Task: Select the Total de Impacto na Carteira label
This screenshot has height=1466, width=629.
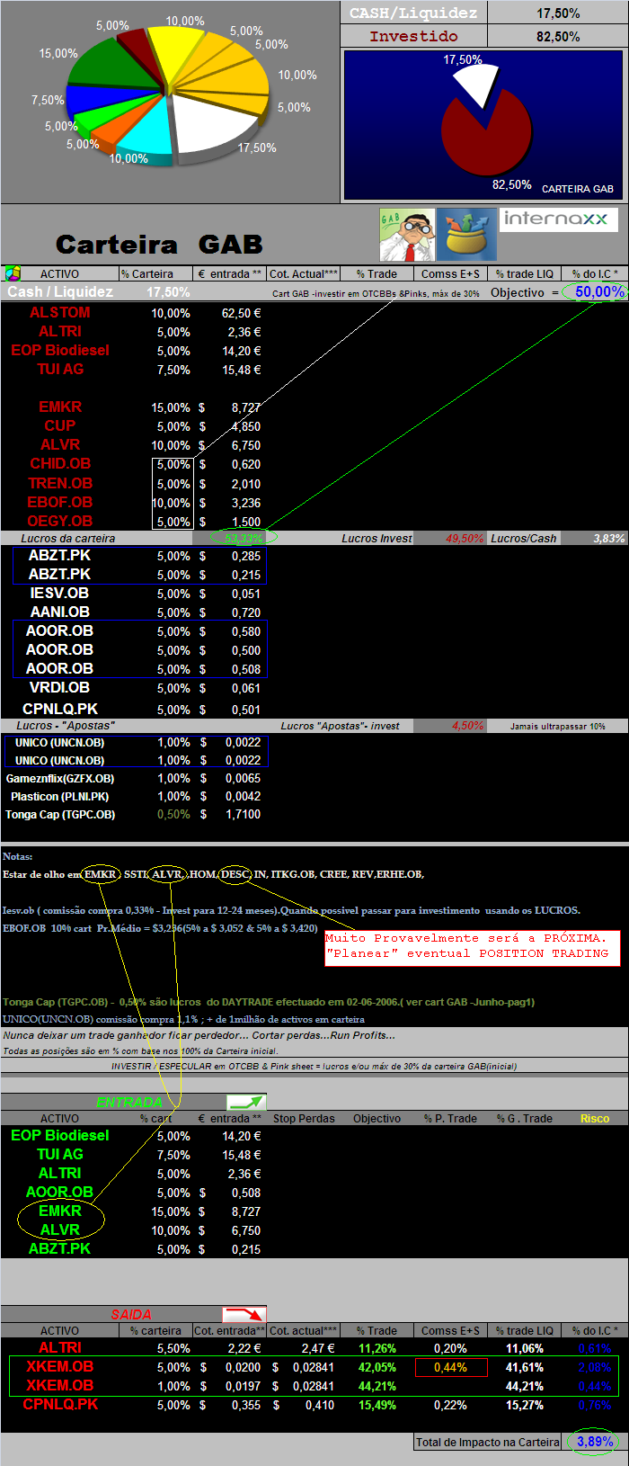Action: click(487, 1442)
